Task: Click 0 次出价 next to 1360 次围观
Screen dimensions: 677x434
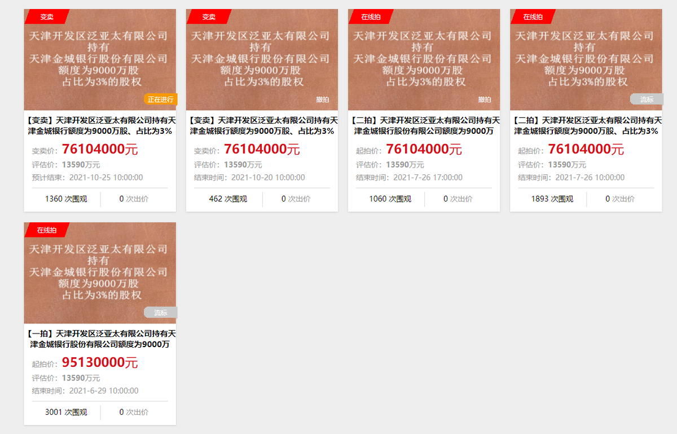Action: (x=134, y=199)
